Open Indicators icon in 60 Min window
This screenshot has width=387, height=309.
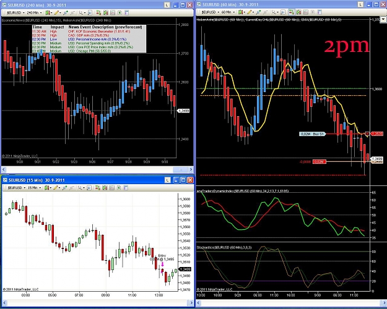coord(305,12)
